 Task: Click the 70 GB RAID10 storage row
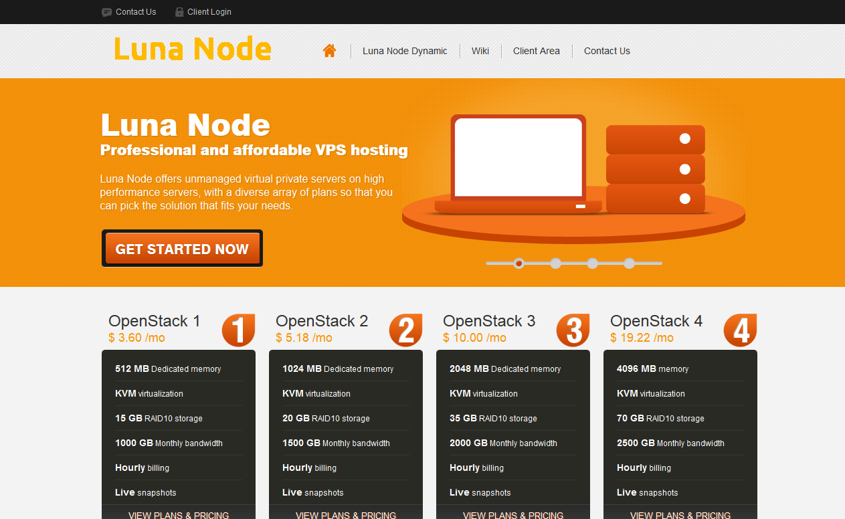[x=680, y=418]
